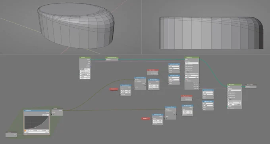This screenshot has height=144, width=270.
Task: Open data type dropdown in third blue Evaluate node
Action: point(208,92)
